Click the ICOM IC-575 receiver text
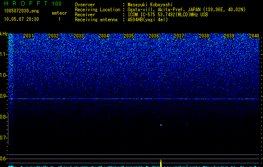The width and height of the screenshot is (263, 167). tap(168, 15)
